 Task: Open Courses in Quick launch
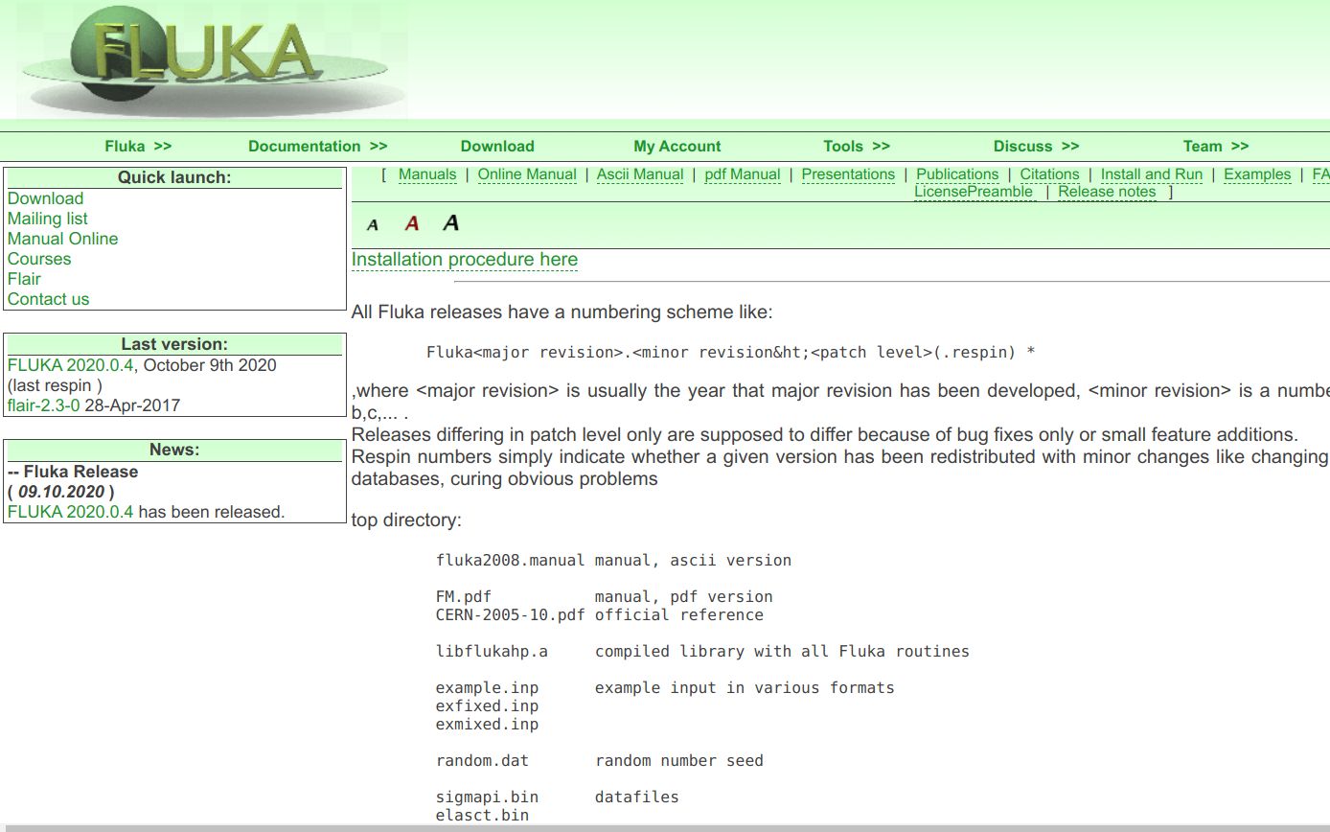39,259
